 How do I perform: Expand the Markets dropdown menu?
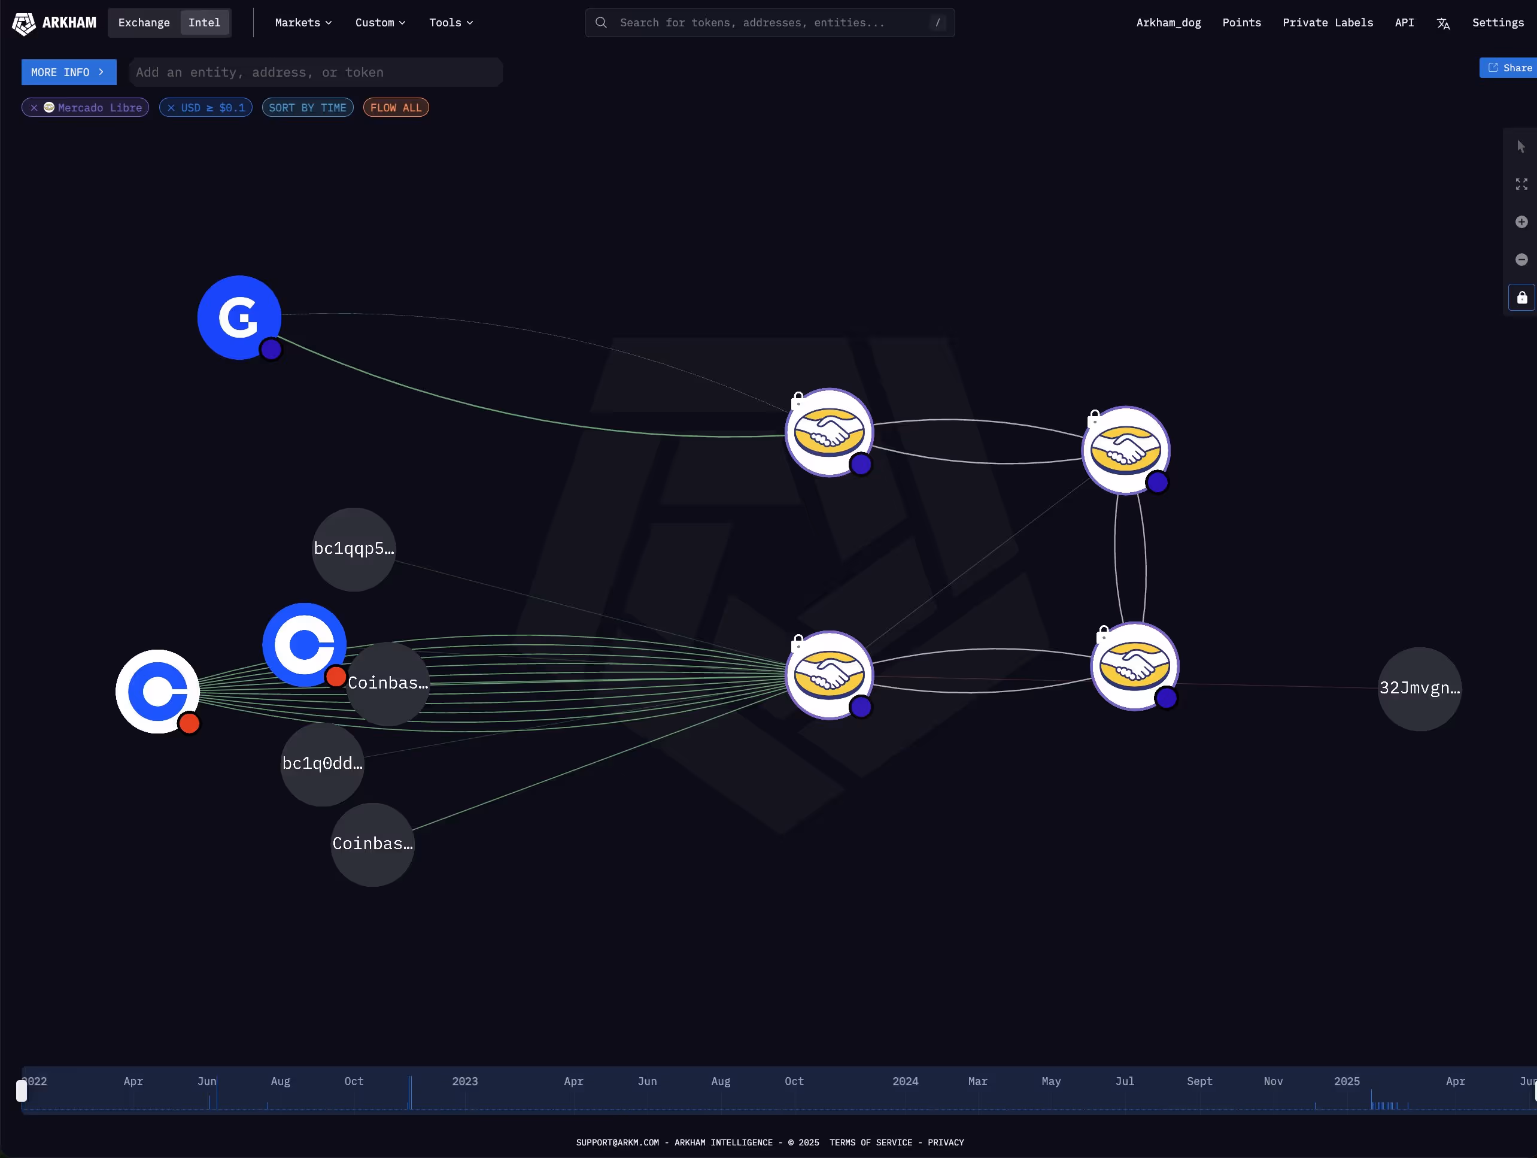coord(303,23)
